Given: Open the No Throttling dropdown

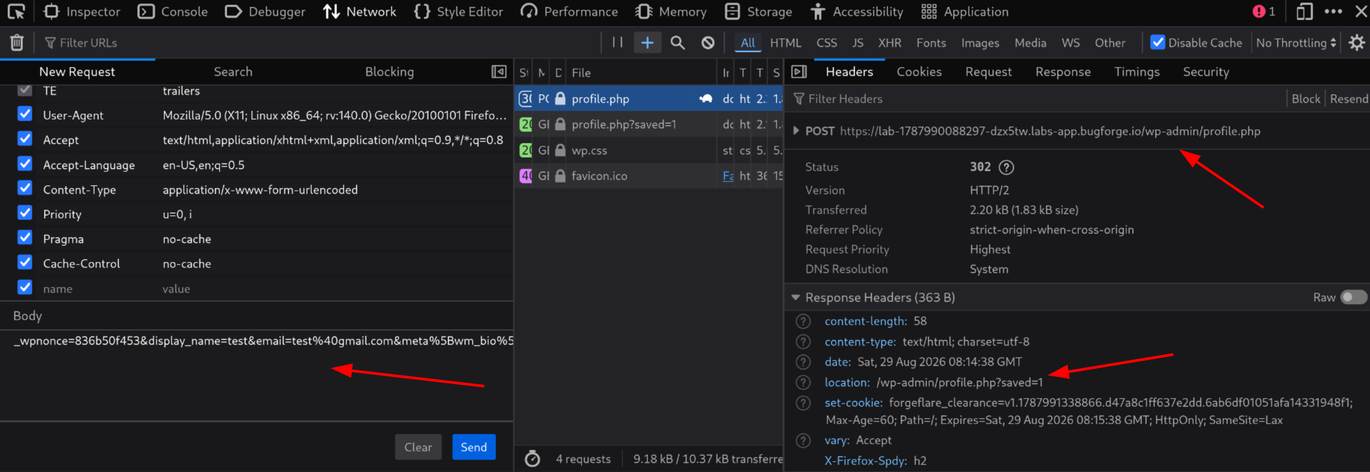Looking at the screenshot, I should click(x=1296, y=43).
